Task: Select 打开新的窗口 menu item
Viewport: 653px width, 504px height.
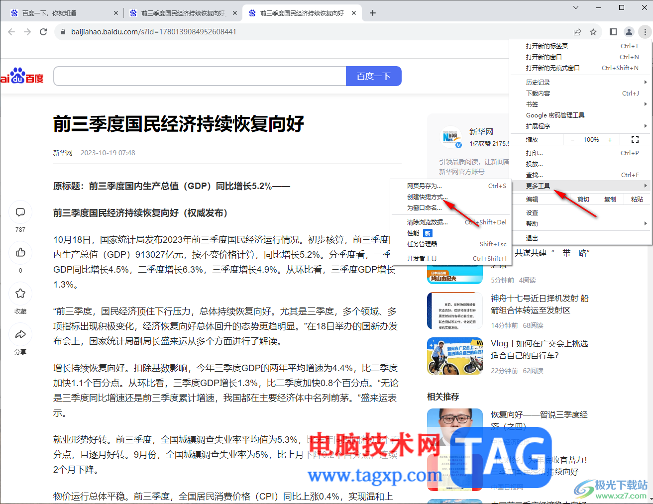Action: click(x=580, y=57)
